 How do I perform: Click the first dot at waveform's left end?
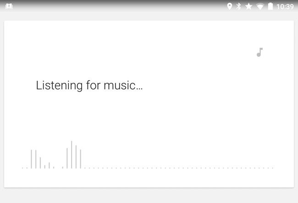[x=22, y=168]
